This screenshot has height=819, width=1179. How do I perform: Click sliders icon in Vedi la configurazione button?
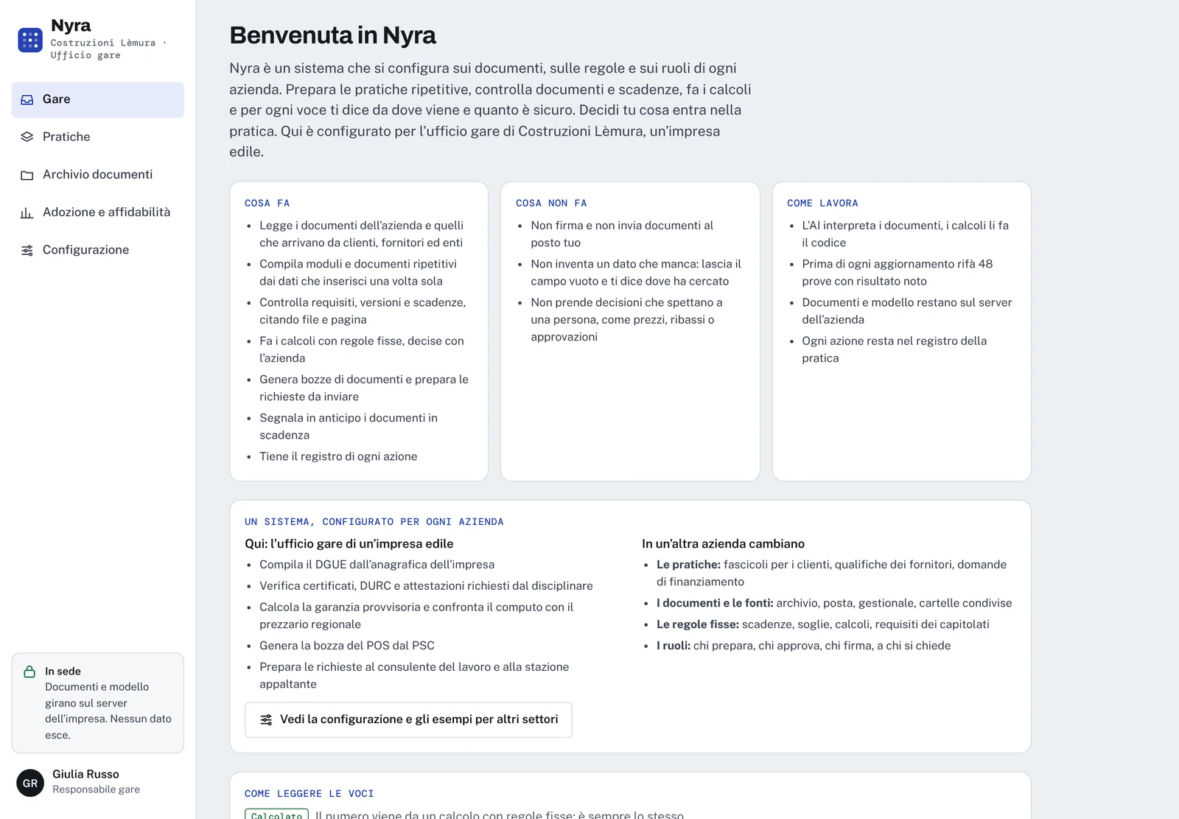[x=266, y=719]
